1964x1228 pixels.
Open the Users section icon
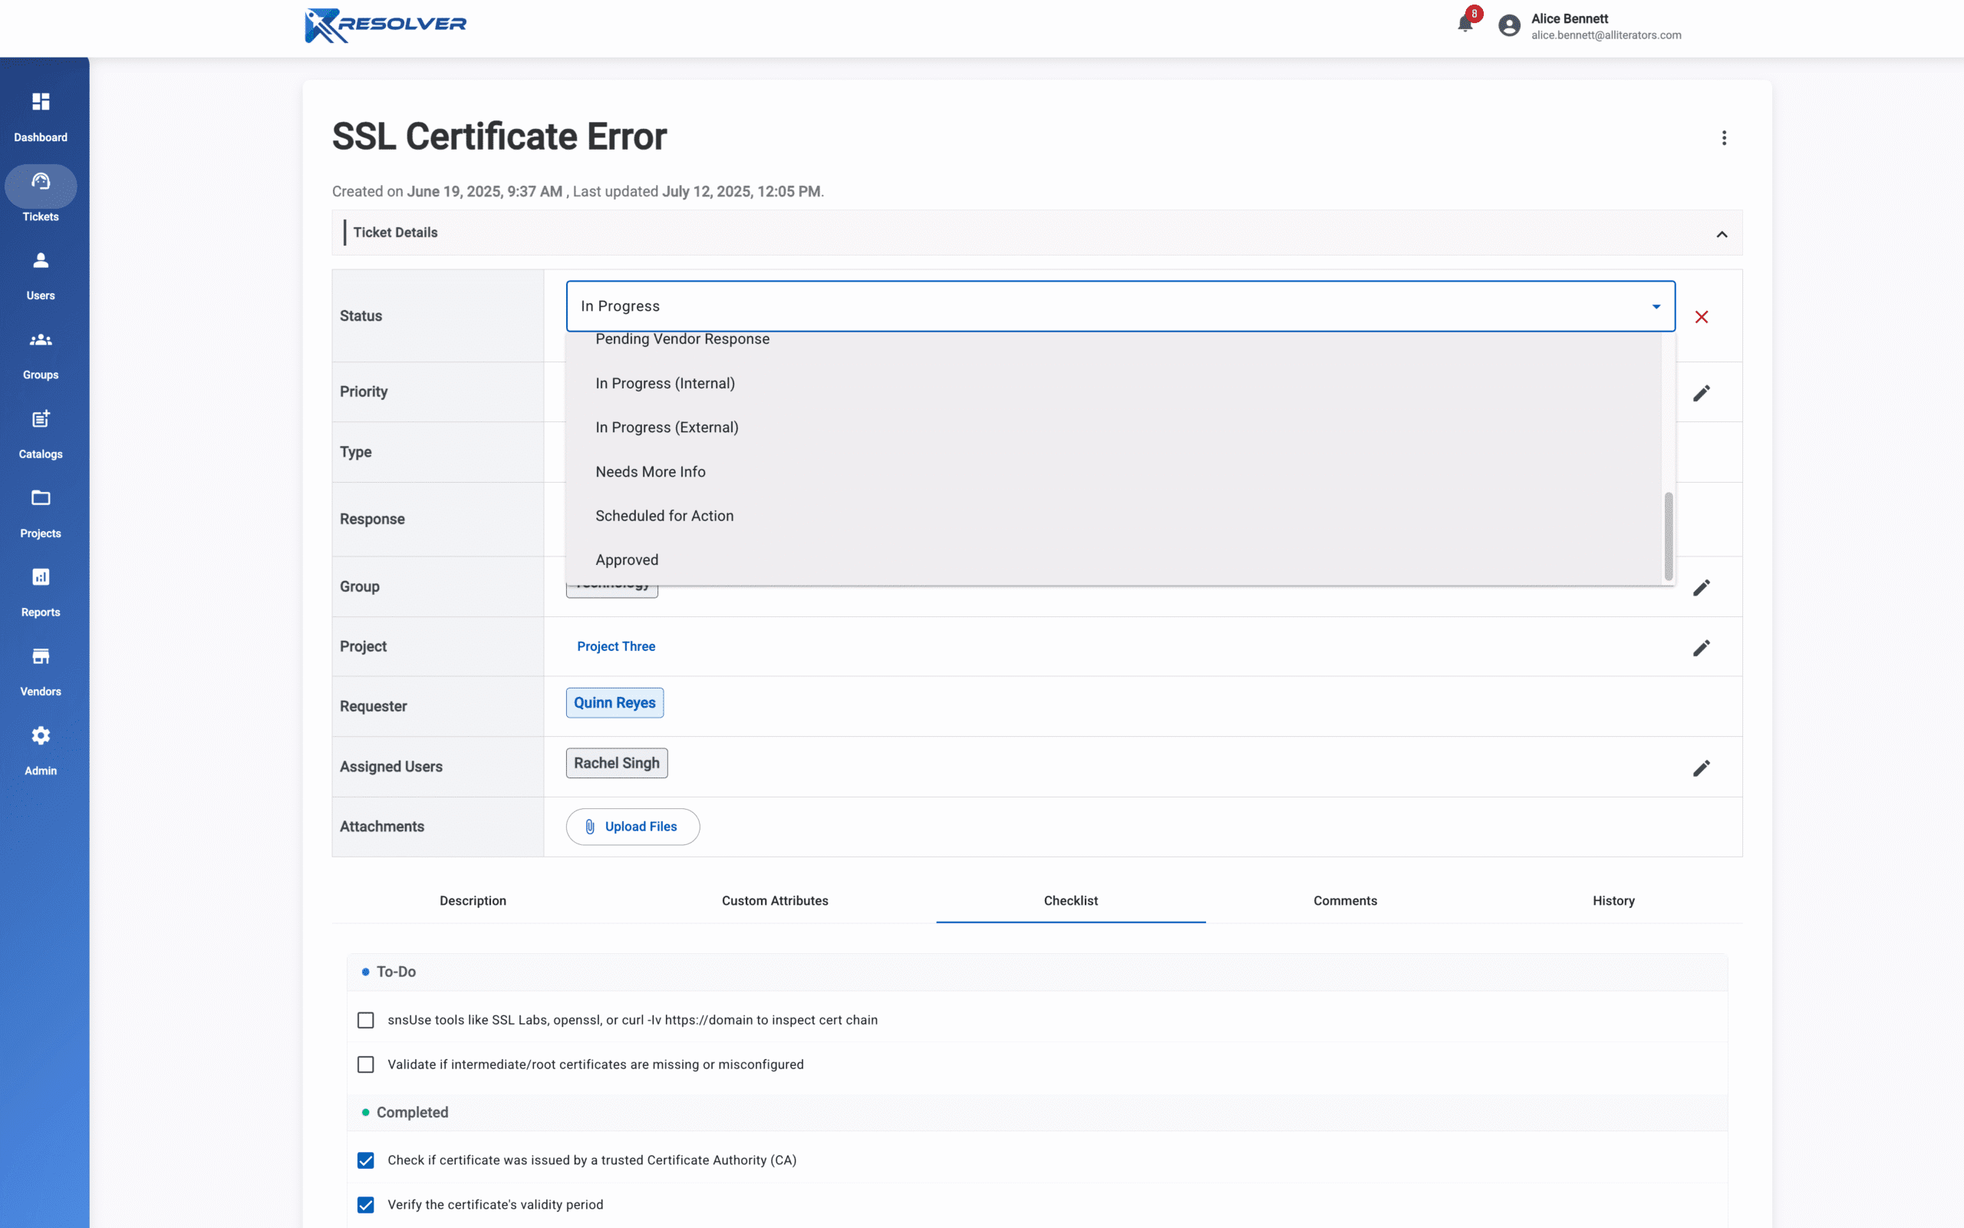coord(41,261)
